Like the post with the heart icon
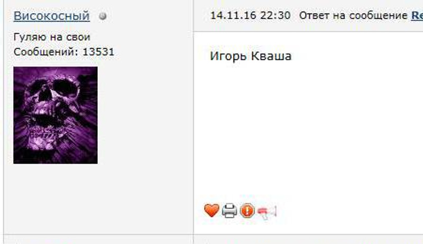Viewport: 423px width, 244px height. click(211, 210)
